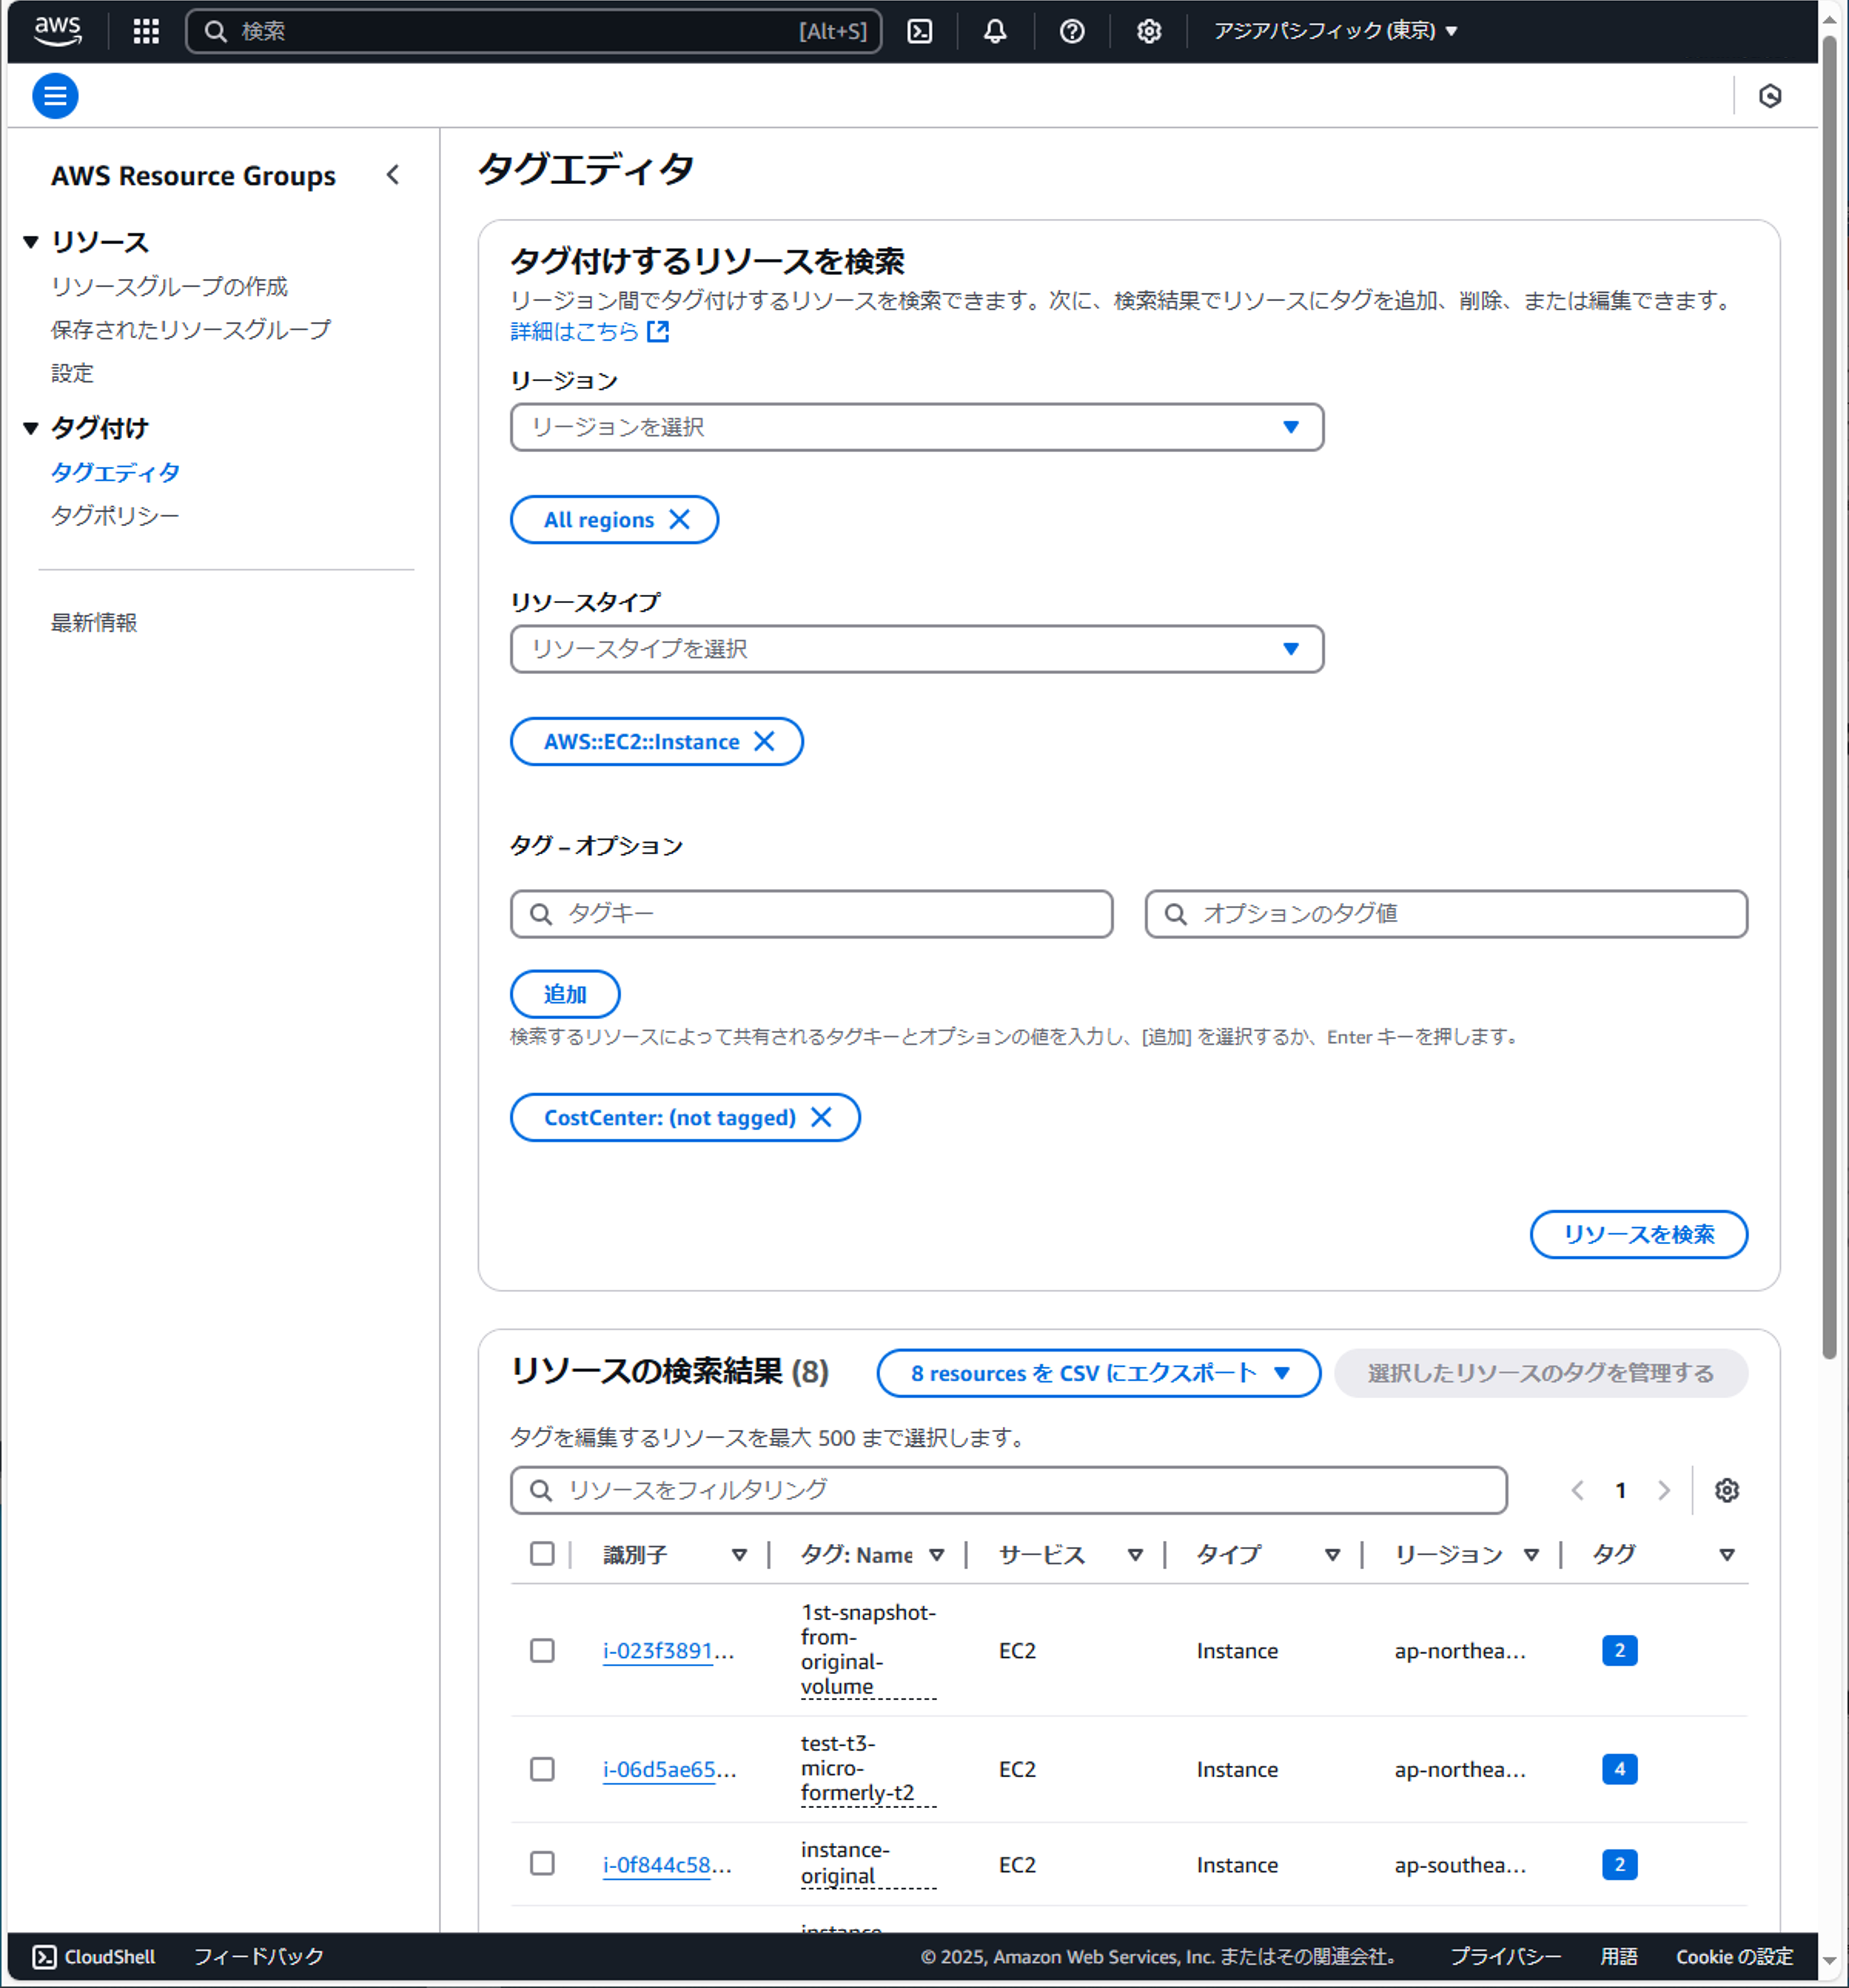Open table preferences gear in results

point(1726,1490)
